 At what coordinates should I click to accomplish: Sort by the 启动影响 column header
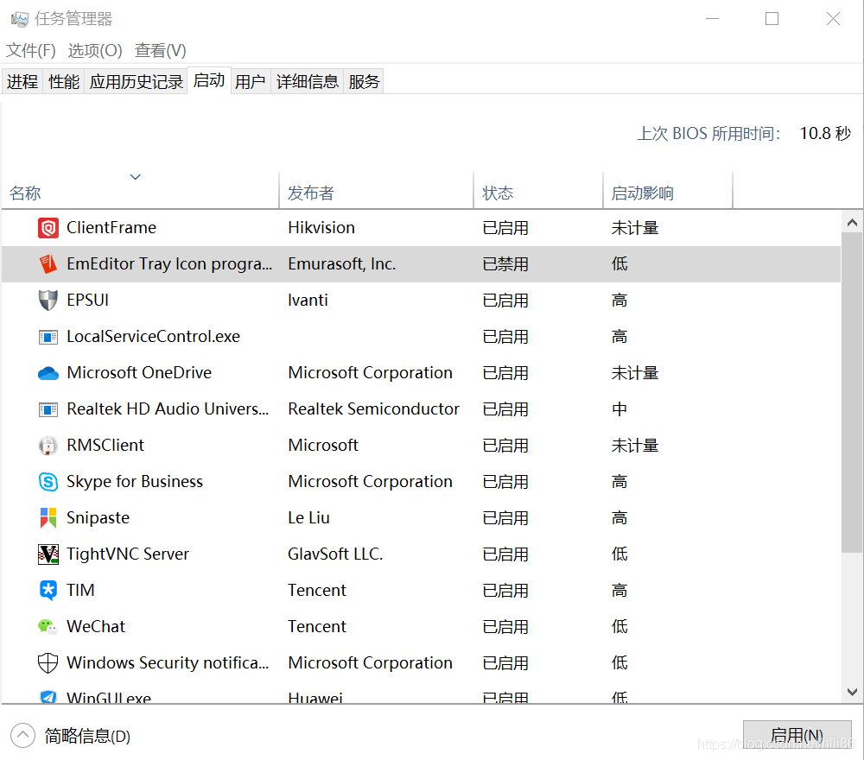[668, 191]
